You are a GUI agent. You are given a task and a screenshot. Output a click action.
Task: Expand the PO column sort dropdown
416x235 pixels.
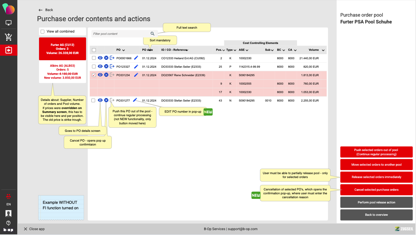123,50
